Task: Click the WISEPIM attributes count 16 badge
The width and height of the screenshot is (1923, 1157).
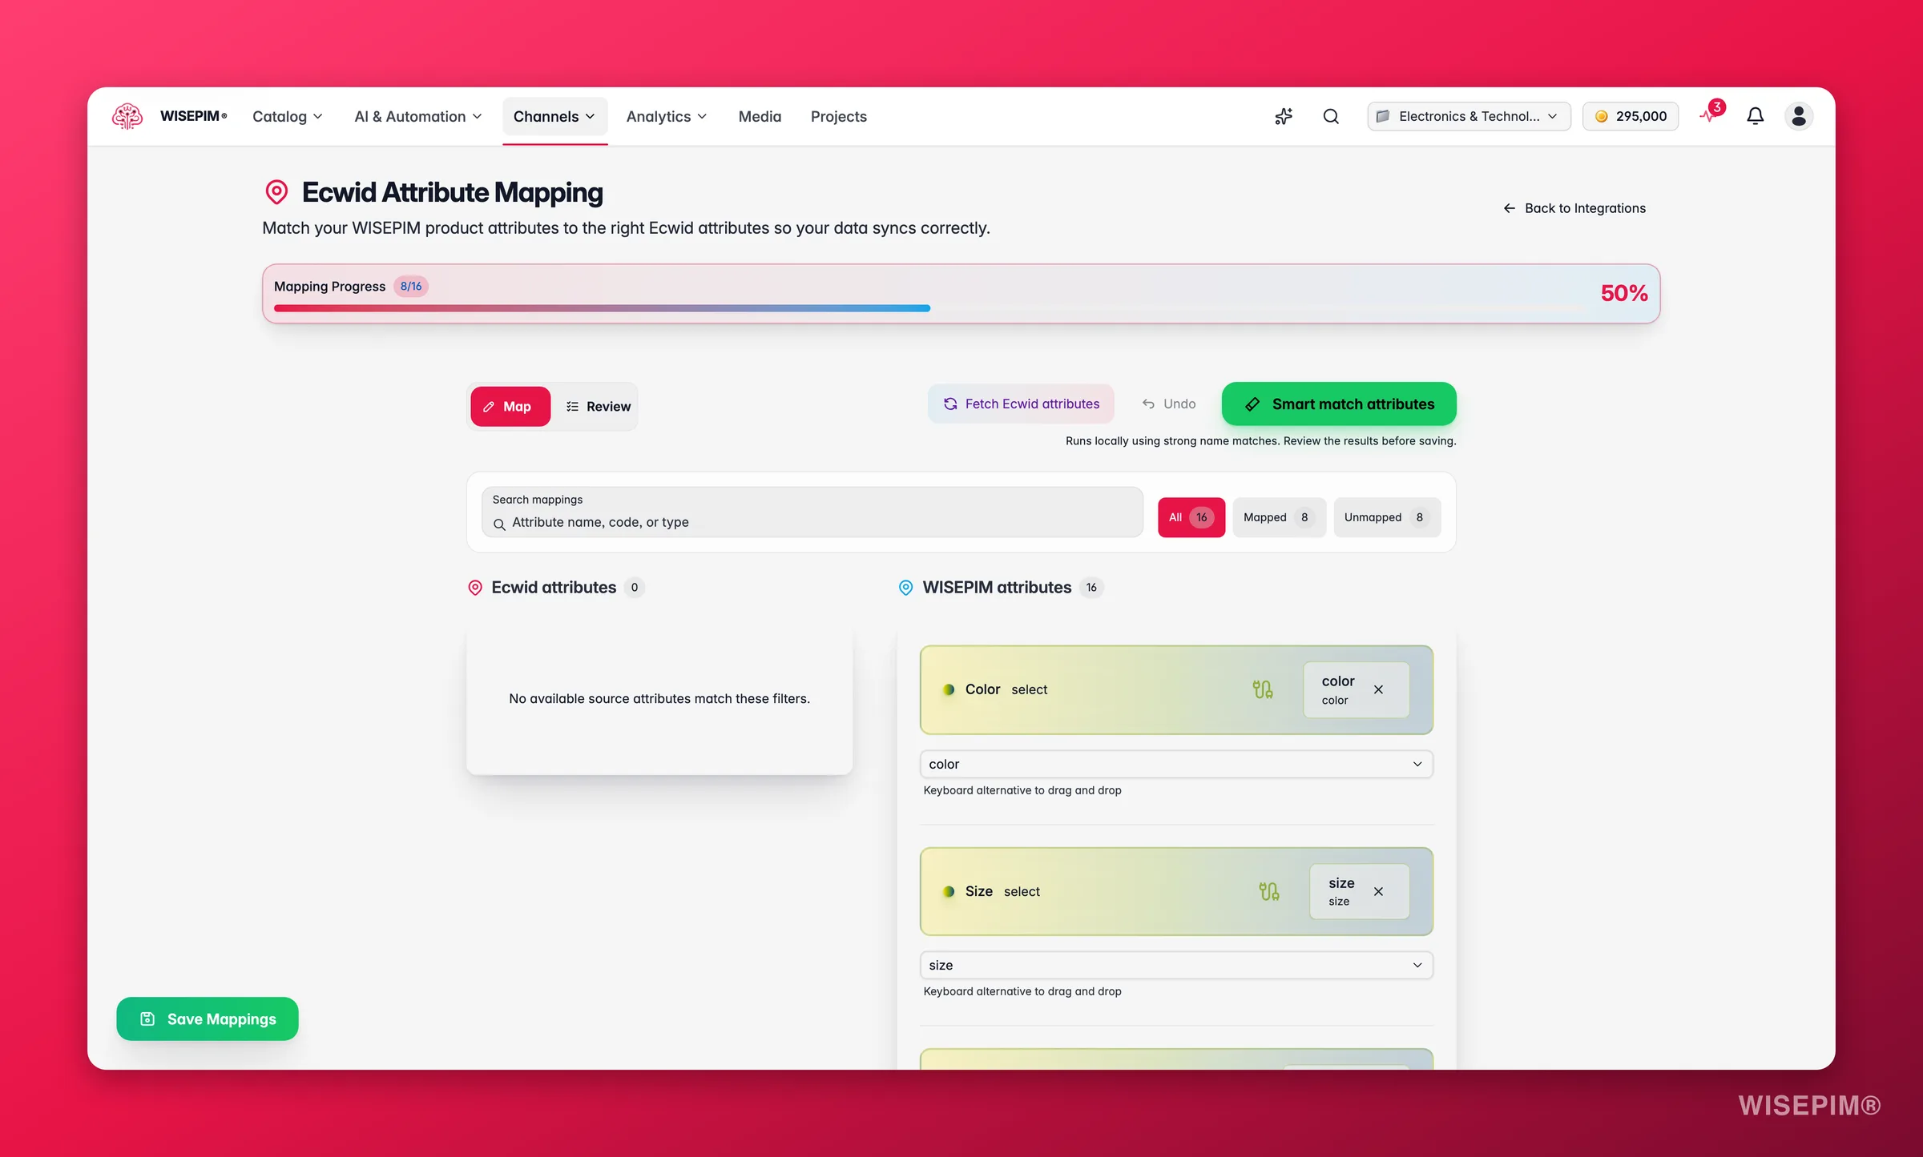Action: click(x=1091, y=587)
